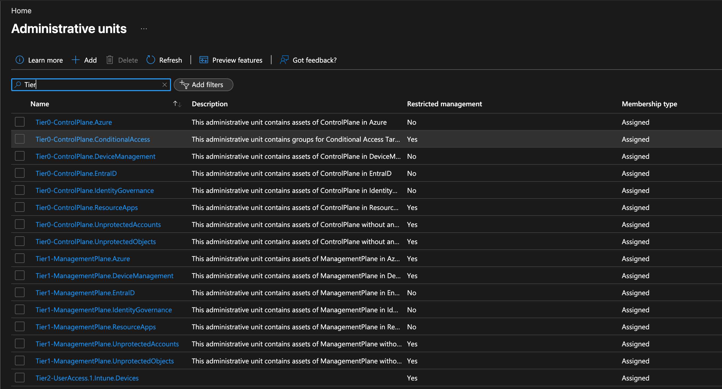Click Add filters button
The width and height of the screenshot is (722, 389).
point(204,85)
